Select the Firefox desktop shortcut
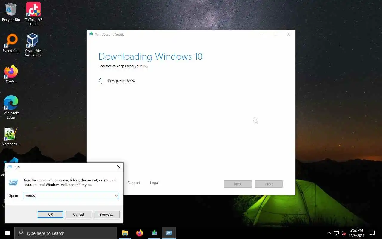The height and width of the screenshot is (239, 382). (11, 74)
